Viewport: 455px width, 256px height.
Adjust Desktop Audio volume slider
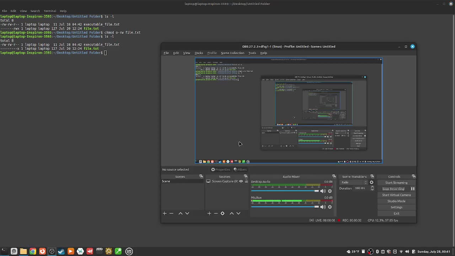[x=285, y=191]
